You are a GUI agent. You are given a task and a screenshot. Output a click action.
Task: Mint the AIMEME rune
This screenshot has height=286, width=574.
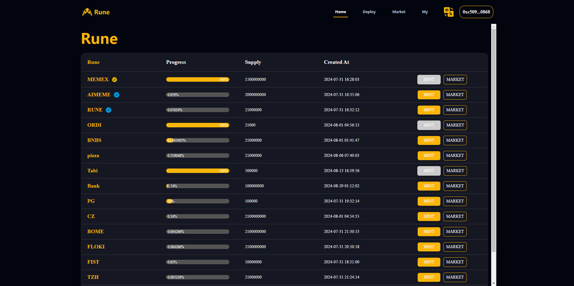coord(429,95)
